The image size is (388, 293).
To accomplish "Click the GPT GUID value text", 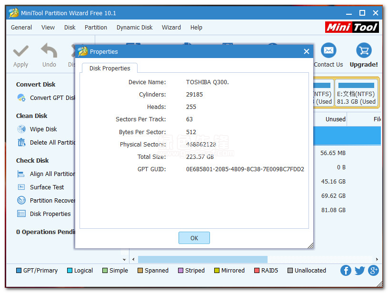I will (x=245, y=169).
